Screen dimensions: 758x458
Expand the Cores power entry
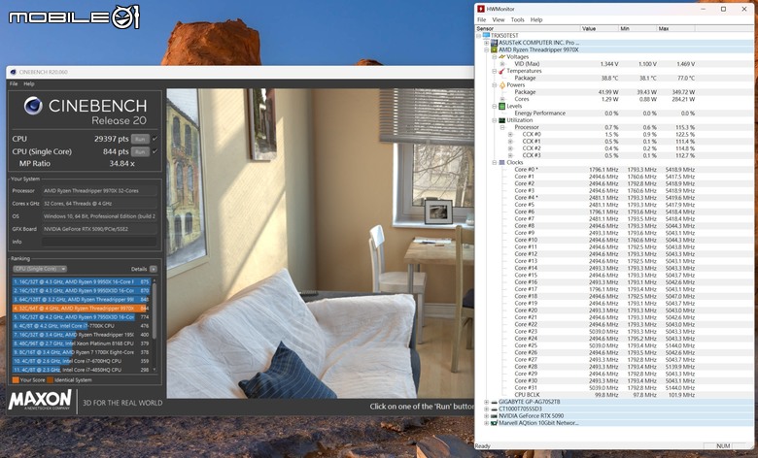click(502, 99)
